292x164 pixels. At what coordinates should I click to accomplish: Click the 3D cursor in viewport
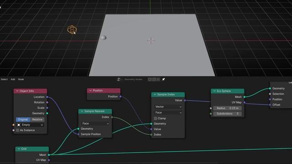[x=151, y=41]
